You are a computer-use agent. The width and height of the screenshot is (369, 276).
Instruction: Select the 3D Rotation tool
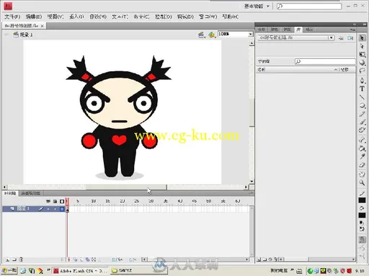coord(362,63)
